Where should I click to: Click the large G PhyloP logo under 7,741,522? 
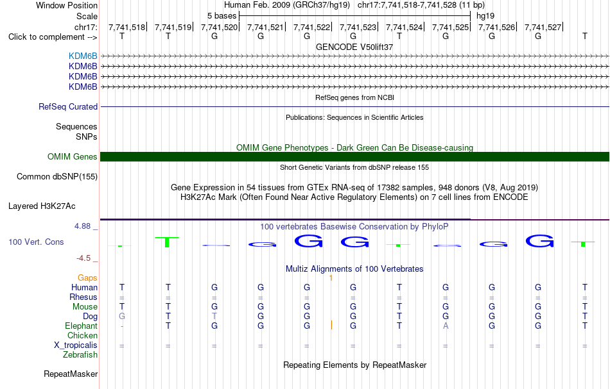pyautogui.click(x=308, y=241)
